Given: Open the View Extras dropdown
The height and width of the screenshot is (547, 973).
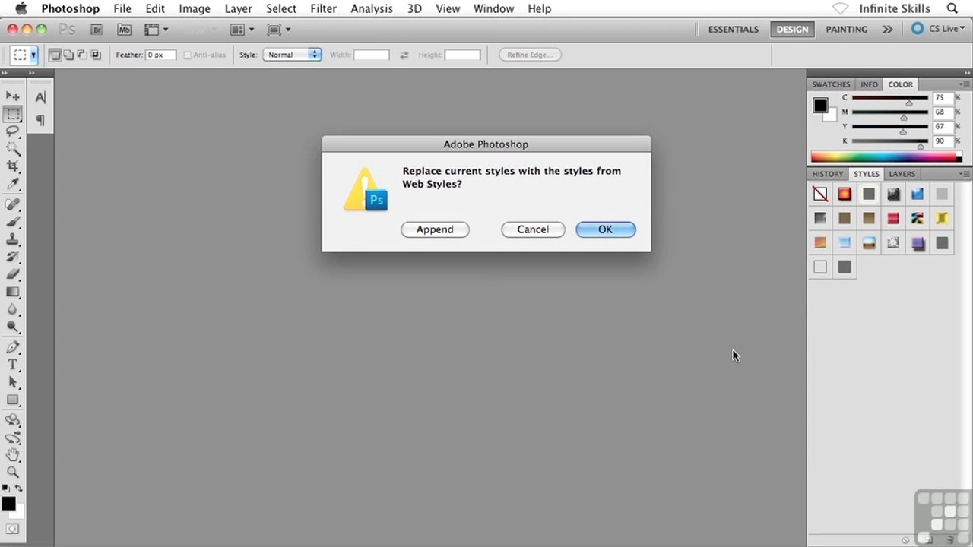Looking at the screenshot, I should 156,30.
